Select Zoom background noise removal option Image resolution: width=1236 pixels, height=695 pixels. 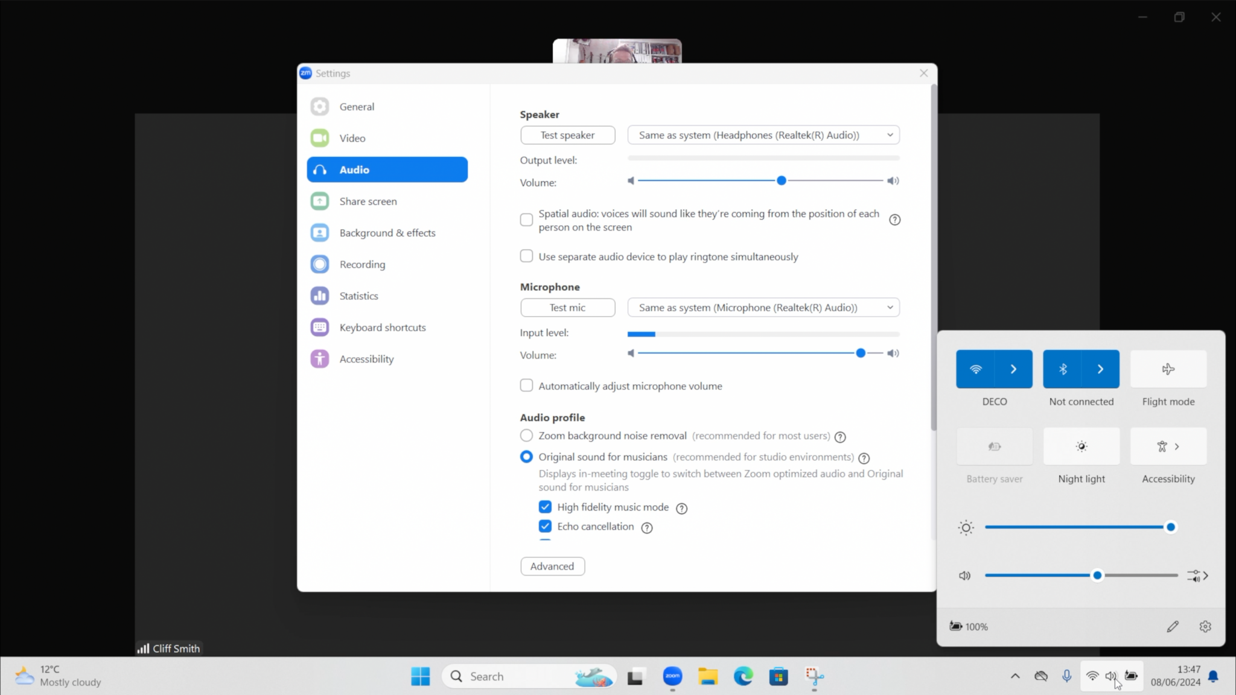click(526, 436)
